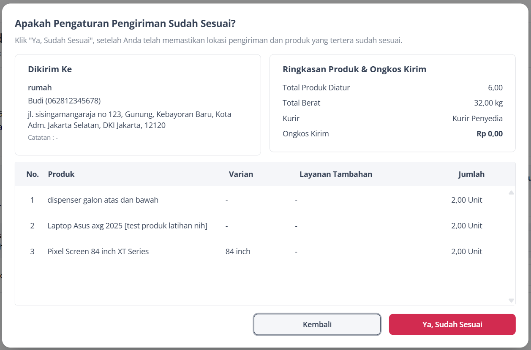The height and width of the screenshot is (350, 531).
Task: Click the Varian column header
Action: pos(241,174)
